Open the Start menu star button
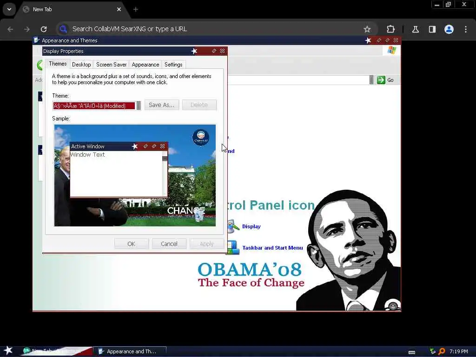This screenshot has width=476, height=357. [8, 351]
